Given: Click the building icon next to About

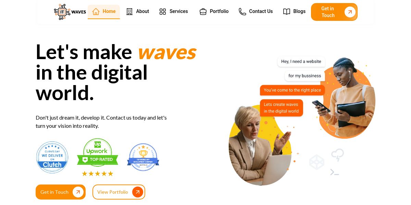Looking at the screenshot, I should (129, 12).
